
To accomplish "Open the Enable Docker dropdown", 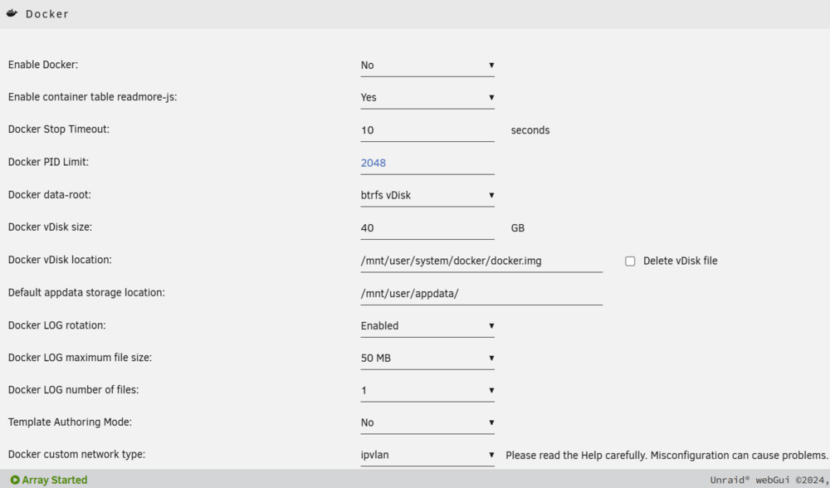I will click(x=427, y=65).
